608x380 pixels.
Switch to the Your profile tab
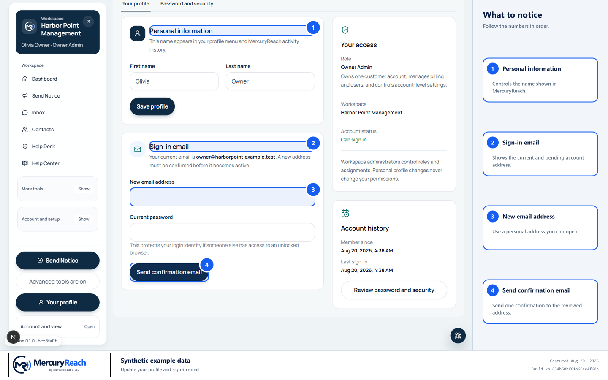click(136, 4)
